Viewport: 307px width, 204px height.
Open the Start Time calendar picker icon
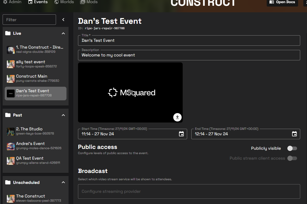click(181, 134)
